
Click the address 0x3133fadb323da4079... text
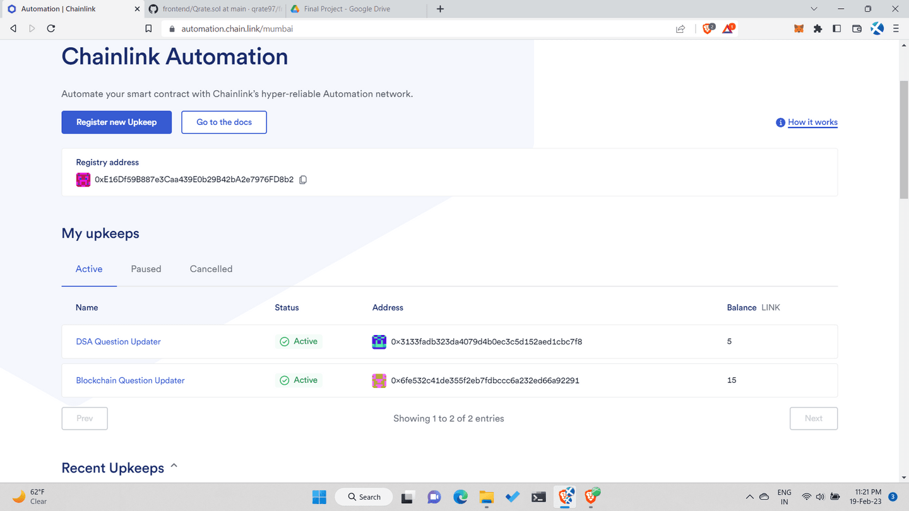[486, 342]
